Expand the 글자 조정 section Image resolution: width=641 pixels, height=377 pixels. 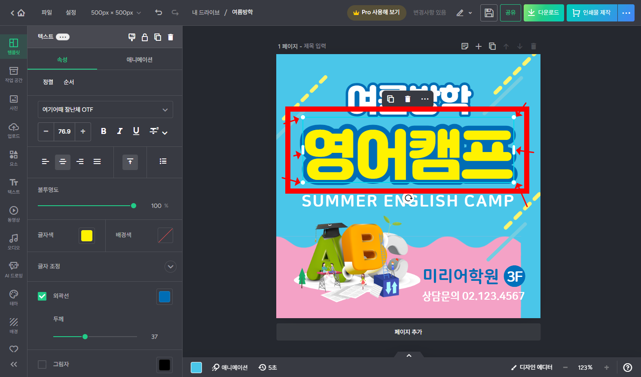click(x=170, y=267)
